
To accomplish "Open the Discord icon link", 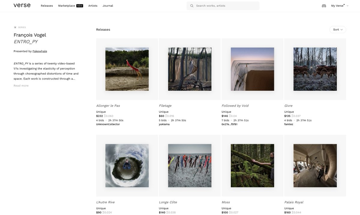I will [324, 6].
